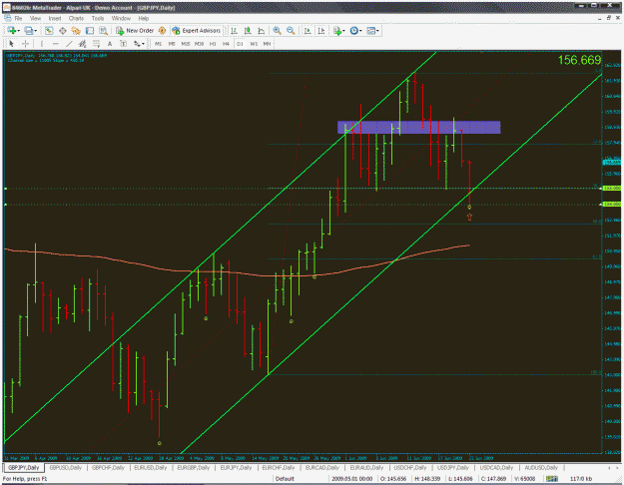Expand the New Chart dropdown arrow
The height and width of the screenshot is (485, 624).
click(18, 31)
